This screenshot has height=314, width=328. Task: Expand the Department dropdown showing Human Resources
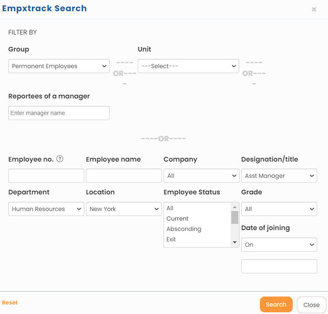[46, 209]
